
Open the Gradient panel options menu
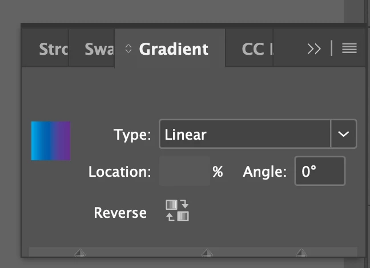[x=349, y=48]
